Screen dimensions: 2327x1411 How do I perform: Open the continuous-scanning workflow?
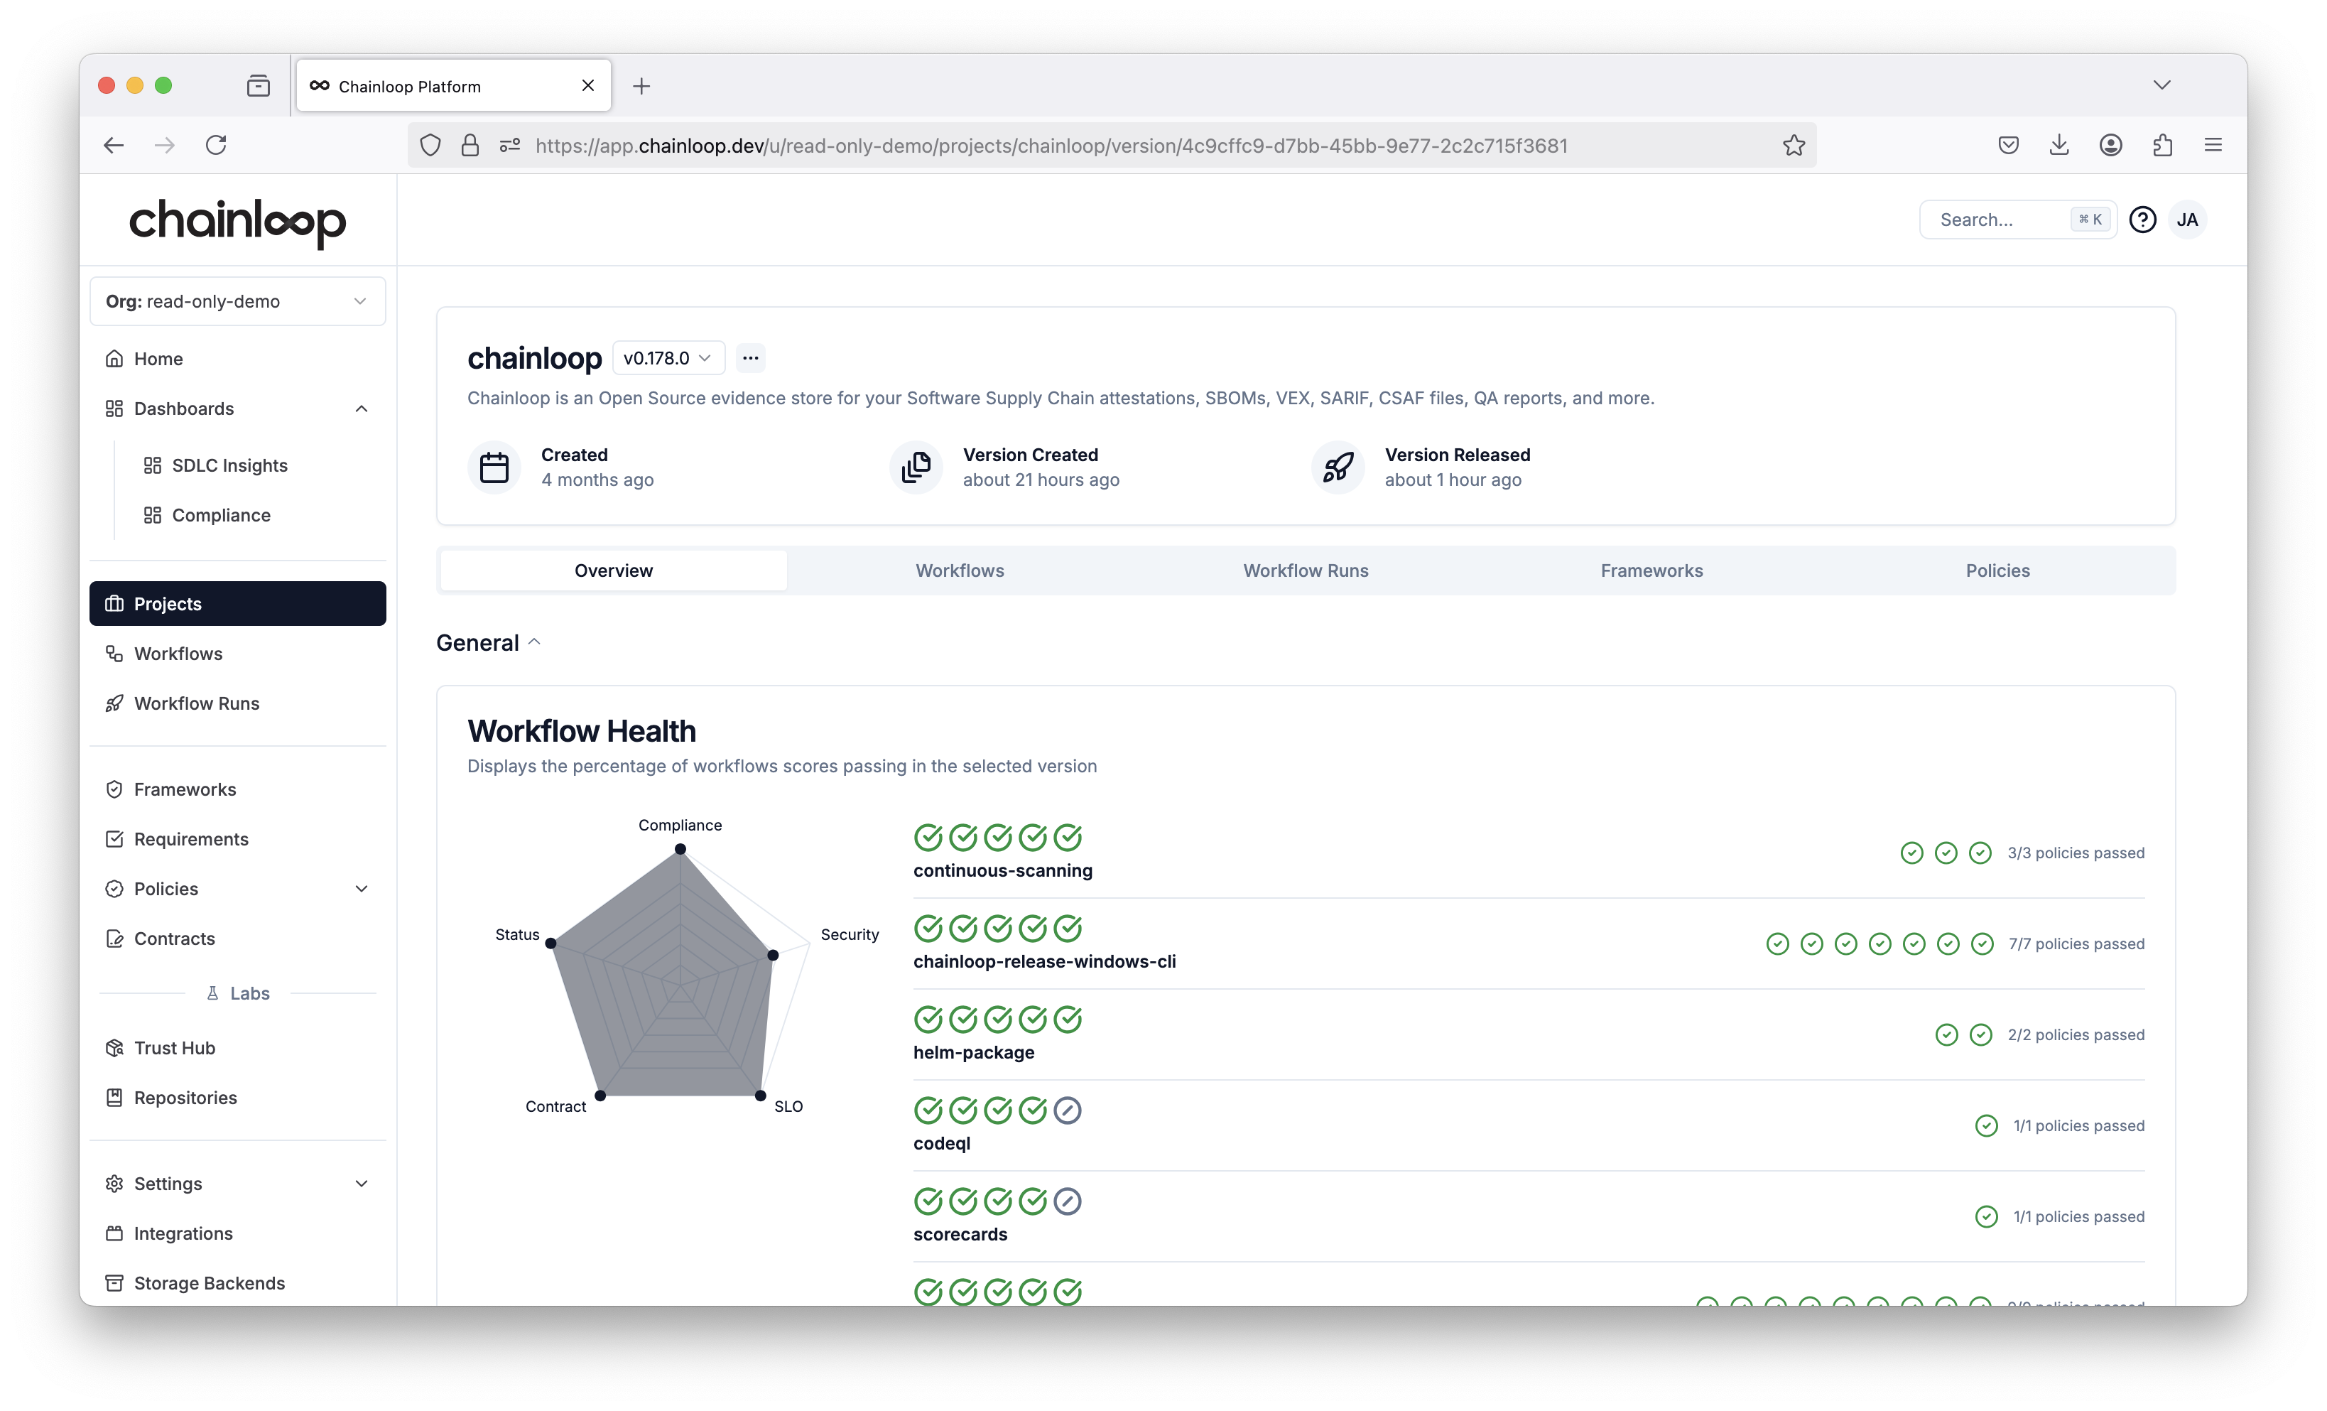click(1002, 871)
